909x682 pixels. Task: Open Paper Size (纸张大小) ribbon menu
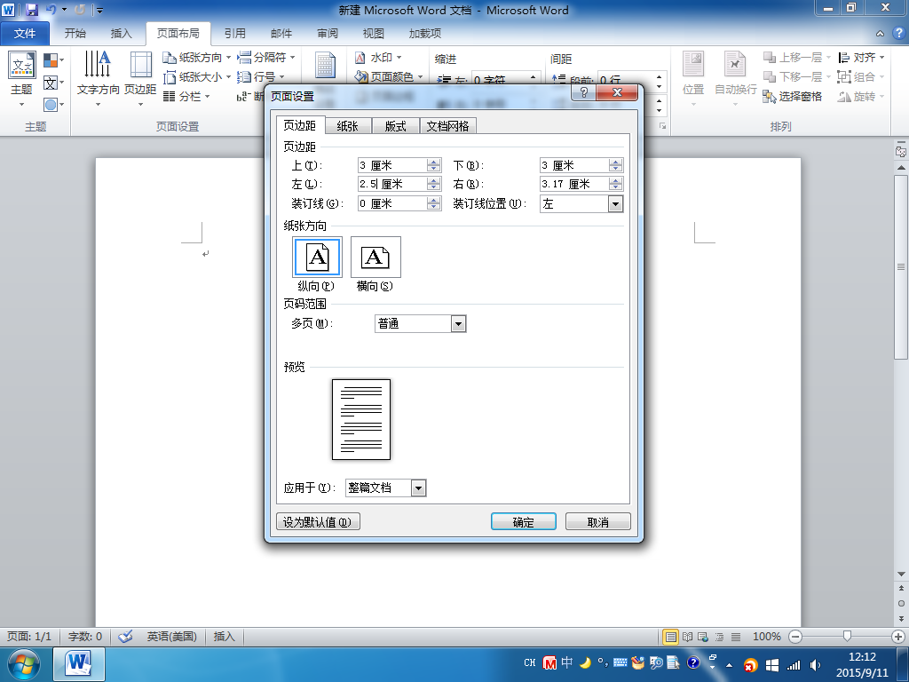pyautogui.click(x=196, y=77)
